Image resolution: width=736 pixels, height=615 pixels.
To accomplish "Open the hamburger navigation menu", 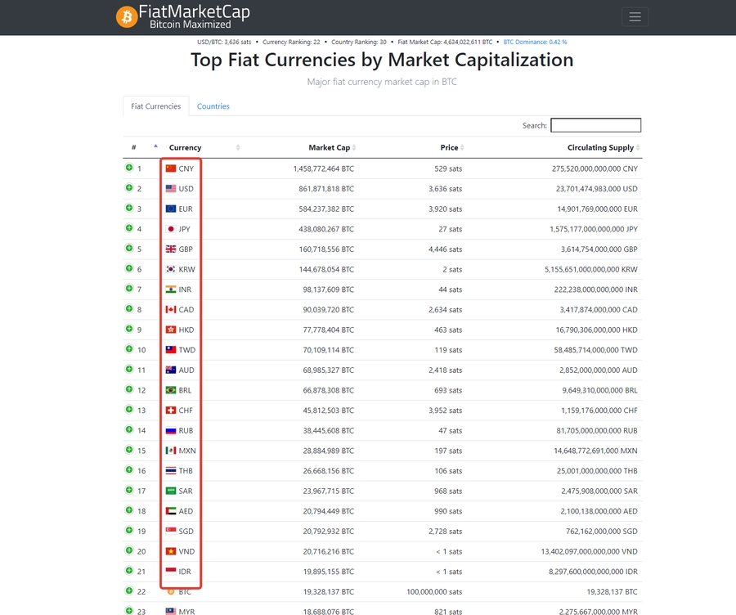I will pos(635,17).
